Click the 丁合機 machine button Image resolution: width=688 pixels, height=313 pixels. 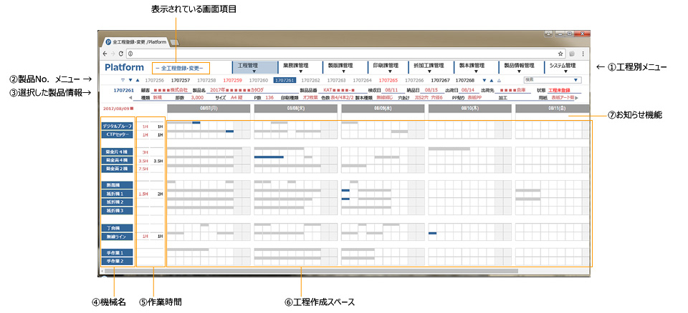(x=117, y=228)
